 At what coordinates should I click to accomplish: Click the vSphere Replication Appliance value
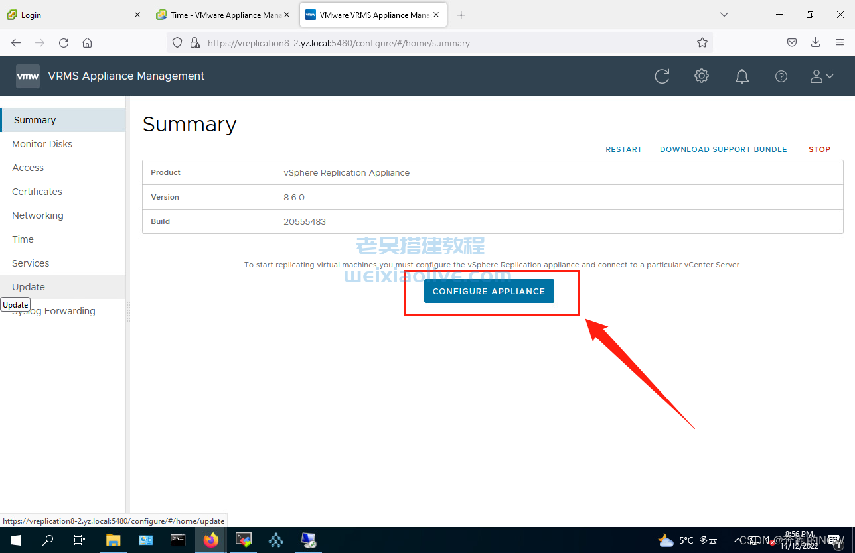(x=347, y=173)
